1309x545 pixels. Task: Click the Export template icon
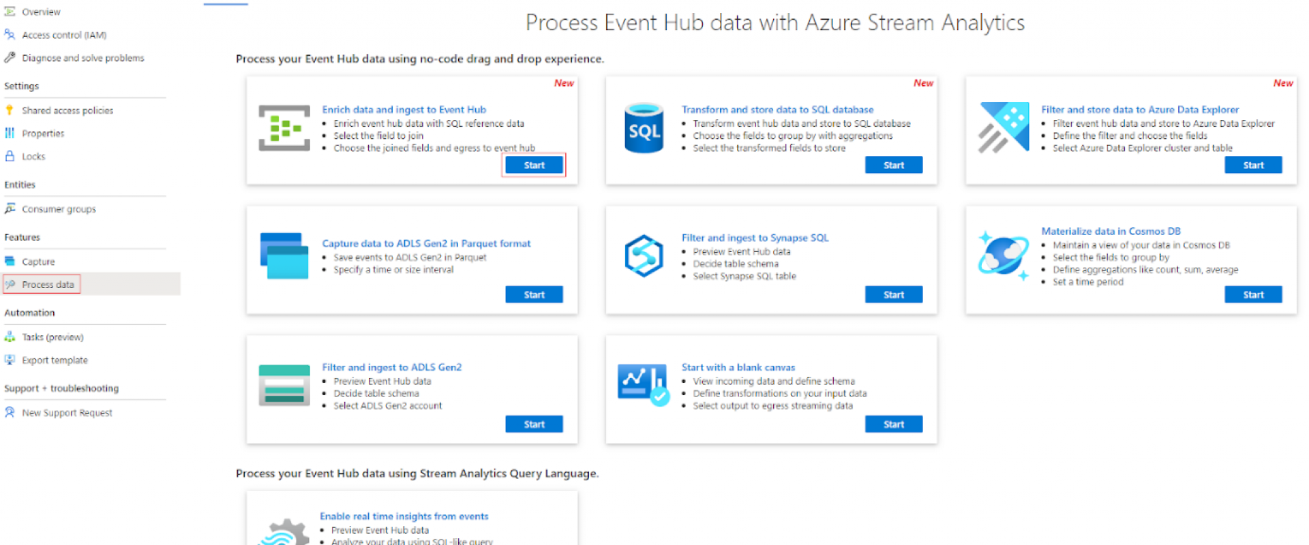(x=10, y=360)
